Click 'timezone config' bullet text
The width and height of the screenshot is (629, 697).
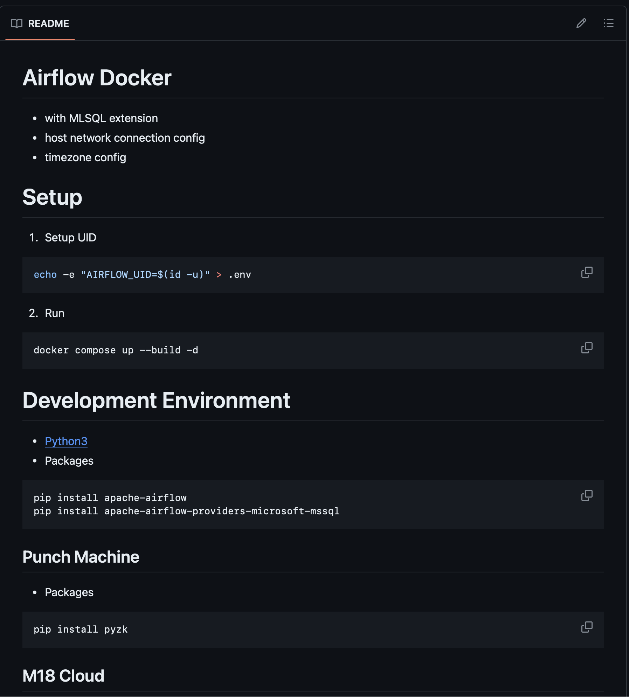[85, 157]
